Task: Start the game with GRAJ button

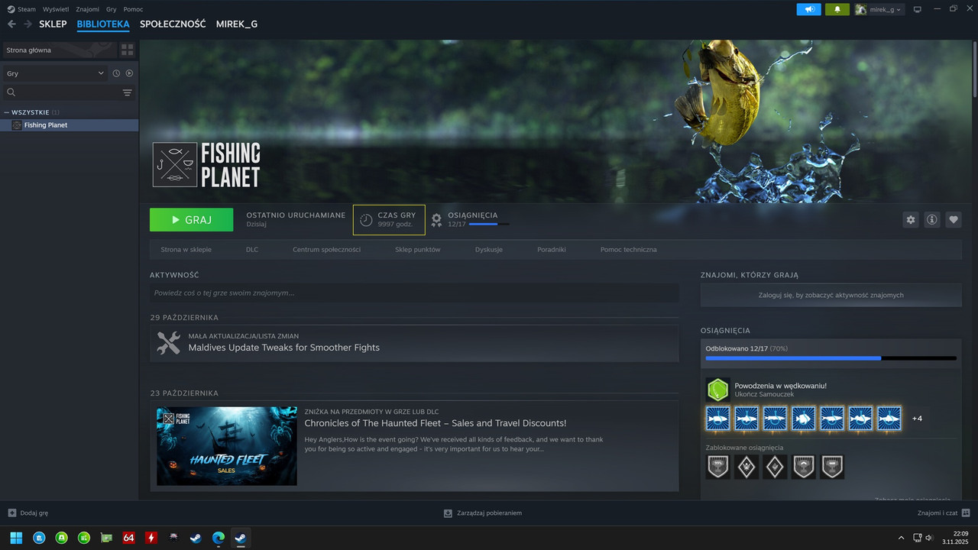Action: (x=191, y=220)
